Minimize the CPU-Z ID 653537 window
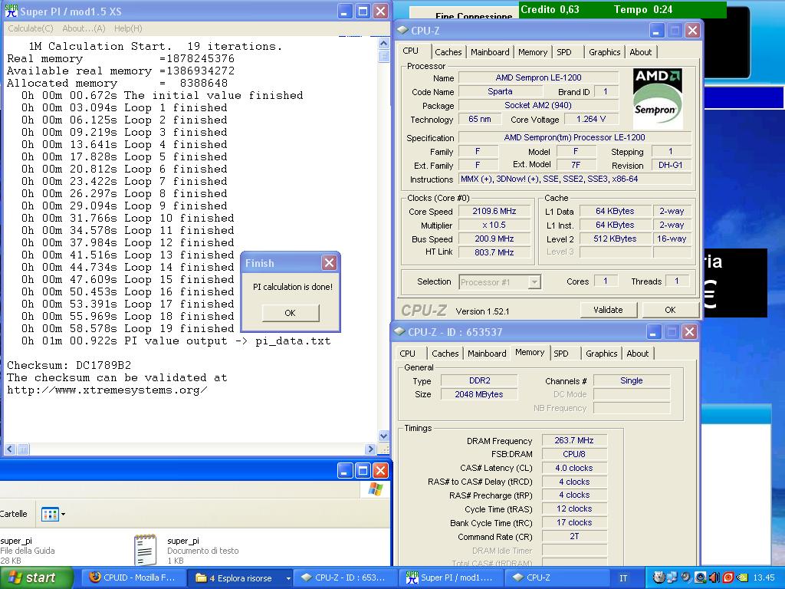This screenshot has height=589, width=785. [x=653, y=332]
